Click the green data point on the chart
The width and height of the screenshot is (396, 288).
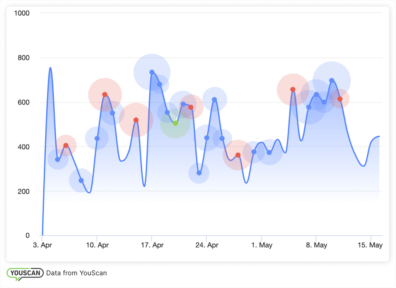(x=175, y=123)
